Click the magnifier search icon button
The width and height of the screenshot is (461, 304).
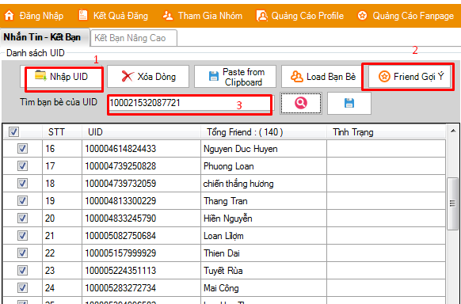pyautogui.click(x=301, y=103)
